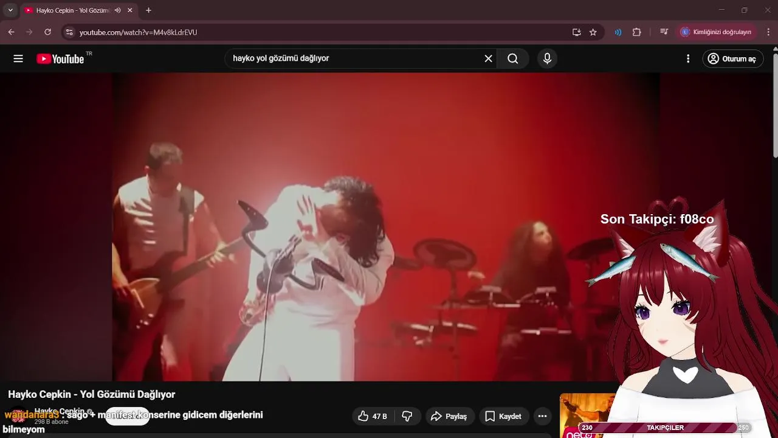
Task: Open media controls playlist icon
Action: (664, 32)
